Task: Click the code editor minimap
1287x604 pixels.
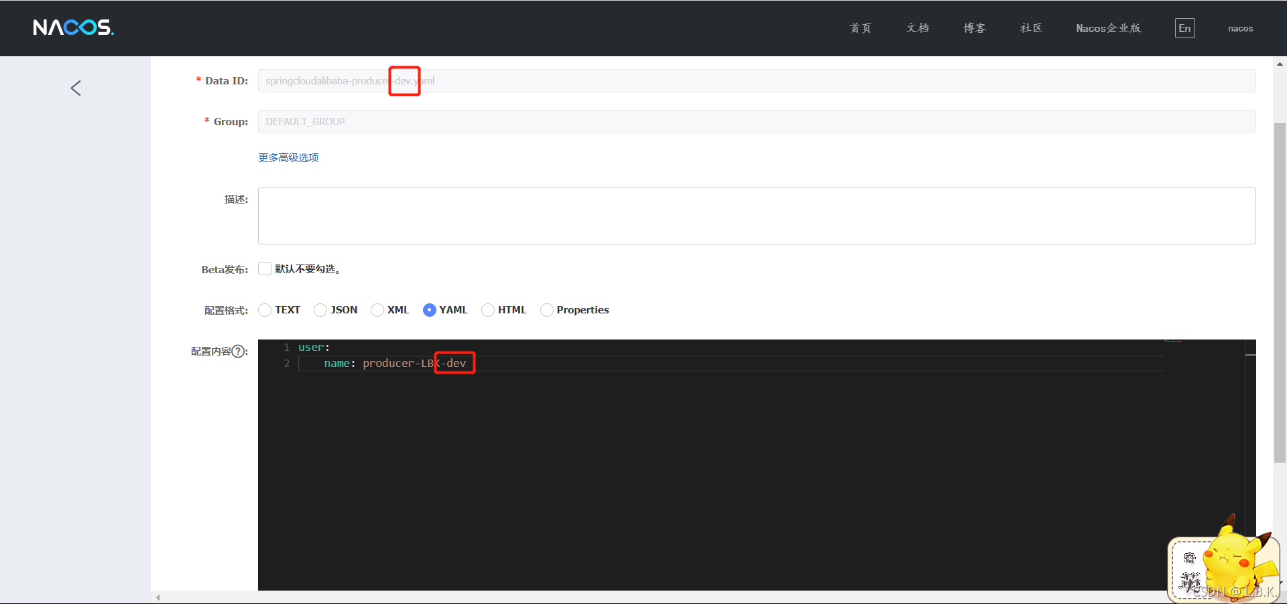Action: point(1204,465)
